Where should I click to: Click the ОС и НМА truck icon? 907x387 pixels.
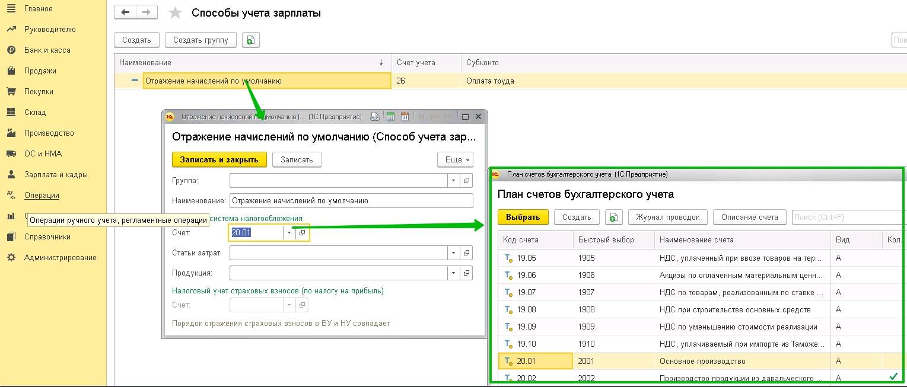coord(11,153)
